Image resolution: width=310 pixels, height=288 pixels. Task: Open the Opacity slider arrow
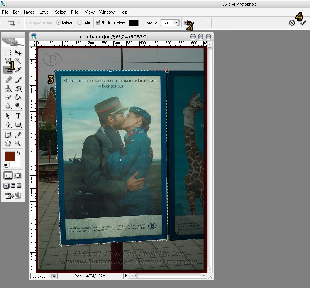click(x=176, y=23)
